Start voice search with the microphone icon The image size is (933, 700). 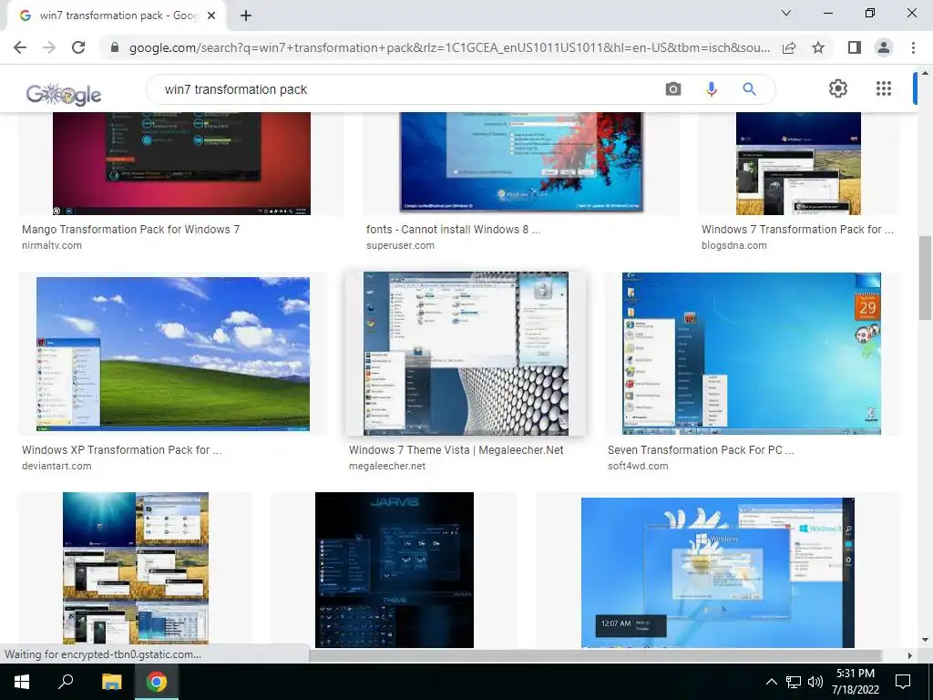[x=711, y=89]
